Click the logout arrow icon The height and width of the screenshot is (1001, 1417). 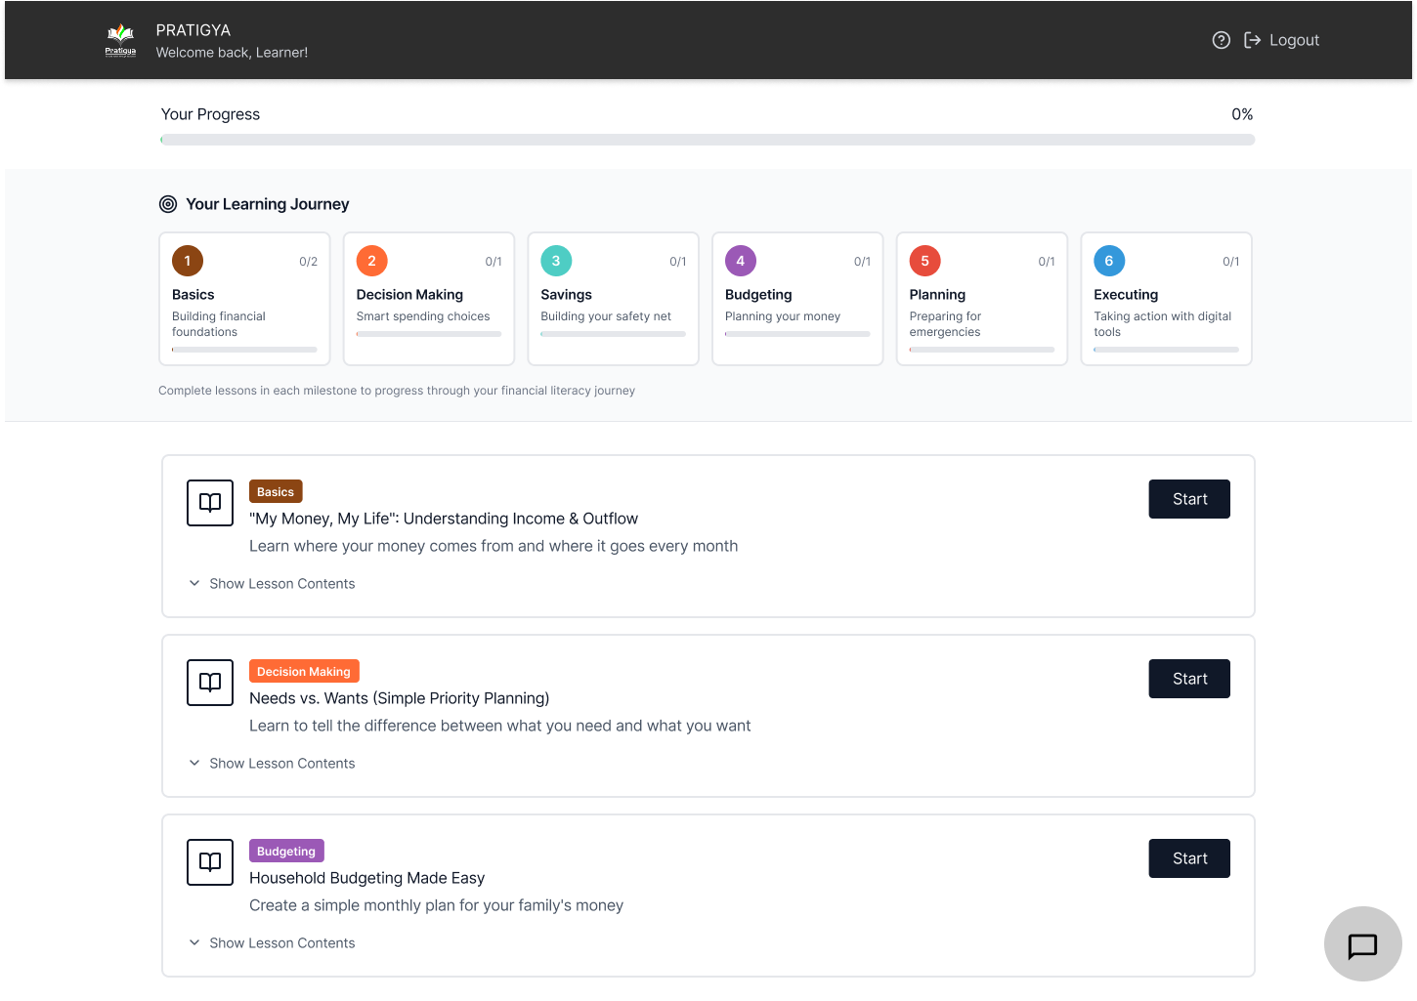(x=1252, y=40)
